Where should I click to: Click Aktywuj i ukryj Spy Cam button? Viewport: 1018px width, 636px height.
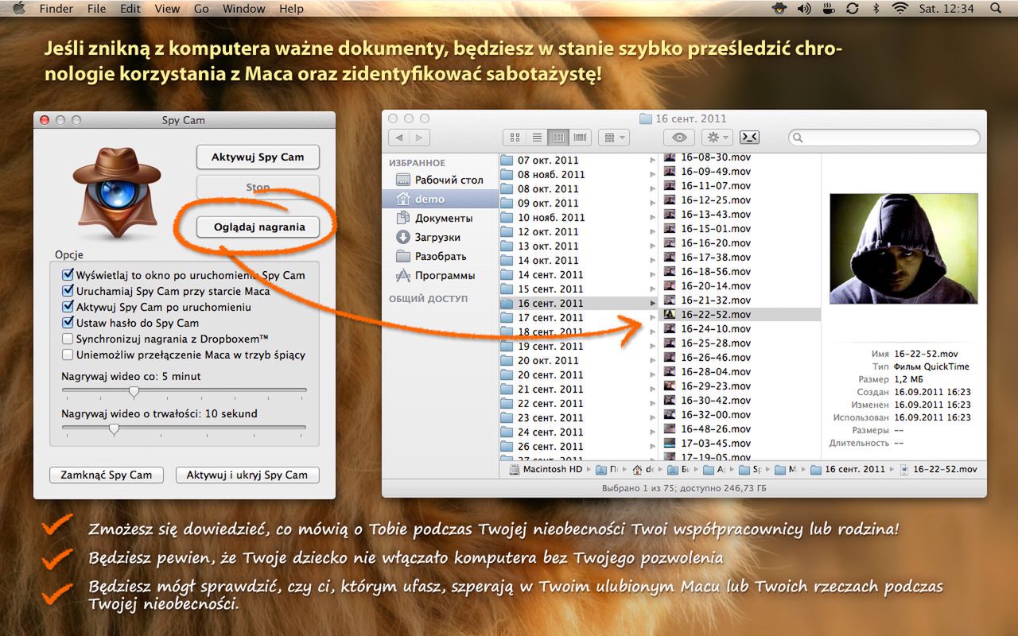point(247,475)
